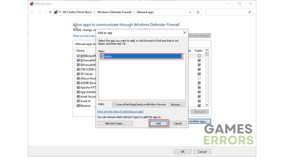
Task: Click Cancel at the bottom of the Allowed apps window
Action: coord(202,152)
